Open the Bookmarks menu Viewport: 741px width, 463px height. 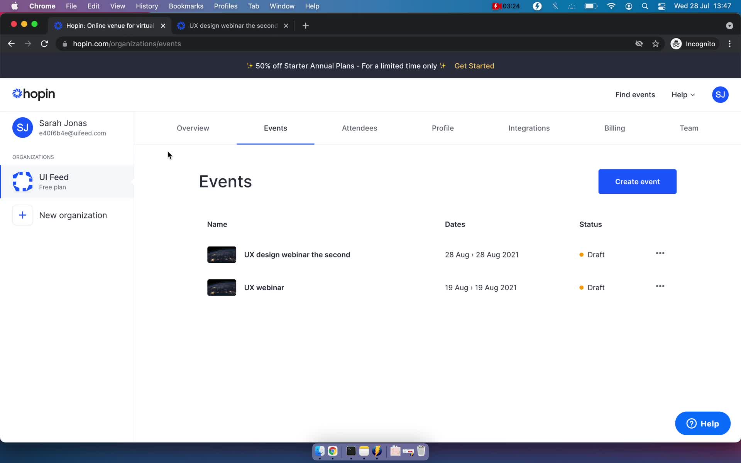[x=186, y=6]
